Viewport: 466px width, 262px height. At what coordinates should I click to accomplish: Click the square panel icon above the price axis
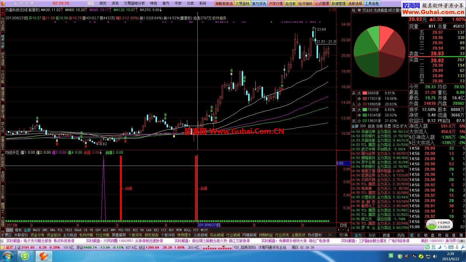point(334,10)
